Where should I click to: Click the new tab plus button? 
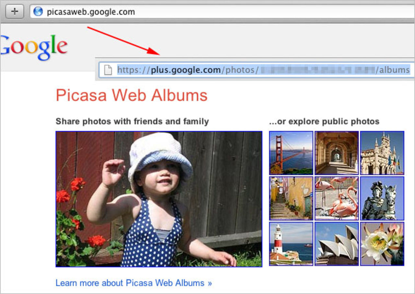pyautogui.click(x=14, y=12)
